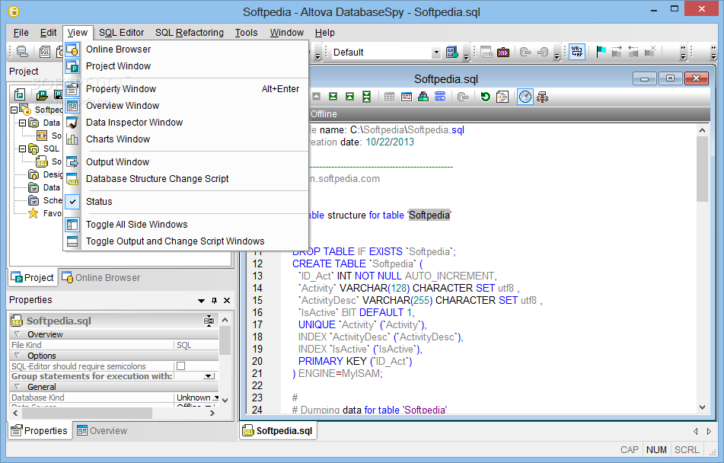Click the Connect to data source toolbar icon

pyautogui.click(x=22, y=52)
